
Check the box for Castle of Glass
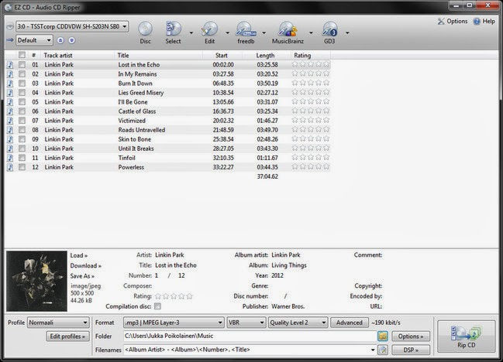[x=22, y=111]
